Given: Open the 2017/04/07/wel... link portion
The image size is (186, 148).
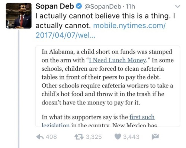Looking at the screenshot, I should click(65, 35).
